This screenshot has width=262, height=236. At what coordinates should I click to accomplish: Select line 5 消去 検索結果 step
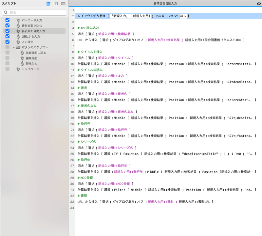click(x=106, y=34)
